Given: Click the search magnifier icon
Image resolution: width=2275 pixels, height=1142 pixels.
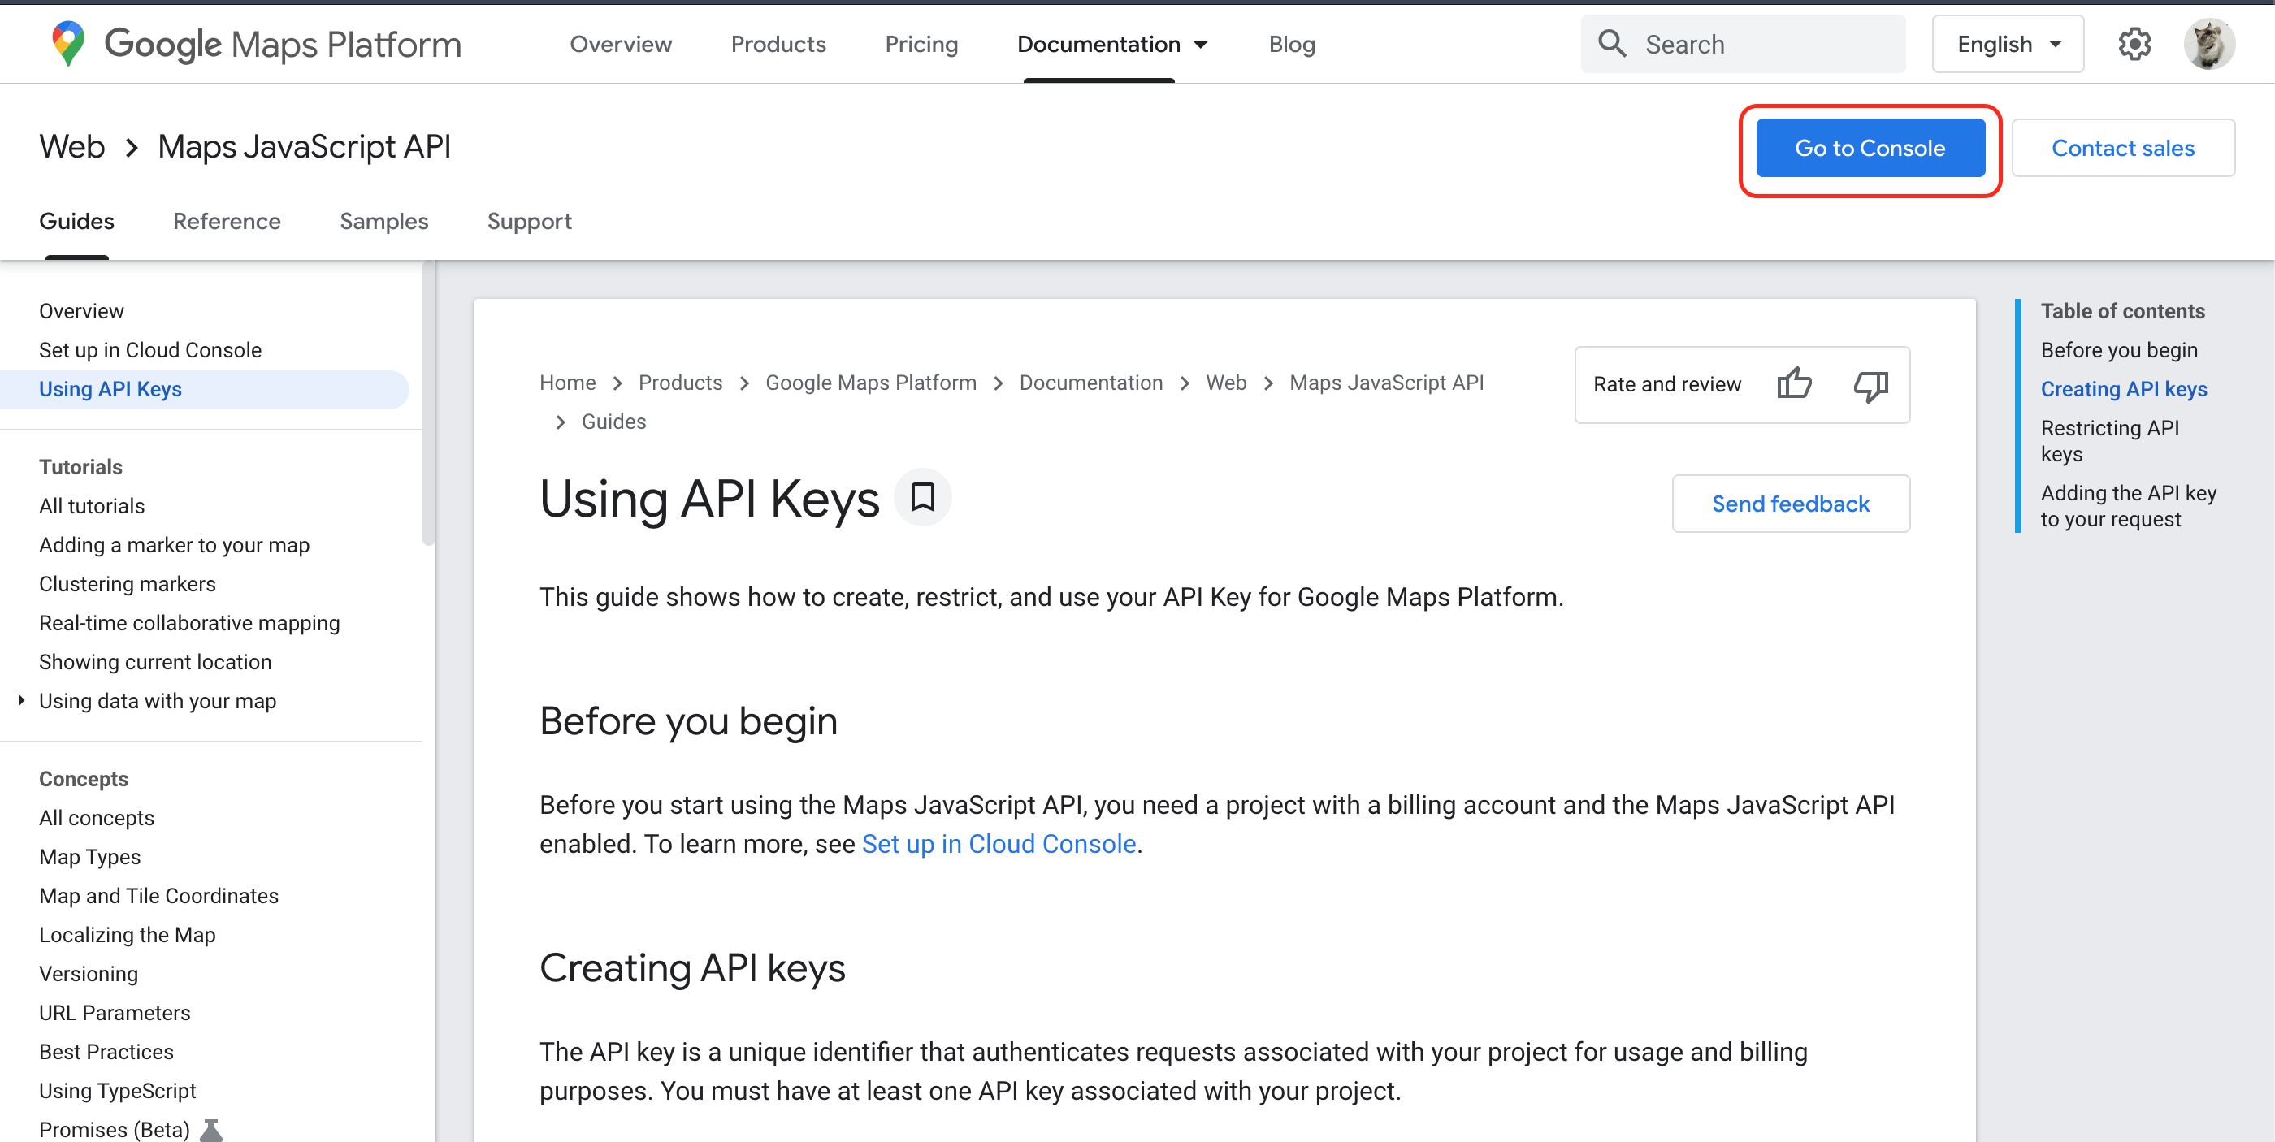Looking at the screenshot, I should (1612, 43).
